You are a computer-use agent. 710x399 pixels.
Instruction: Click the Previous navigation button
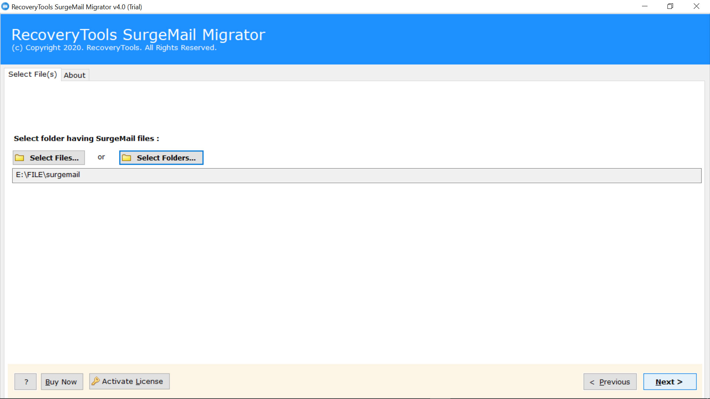point(610,382)
